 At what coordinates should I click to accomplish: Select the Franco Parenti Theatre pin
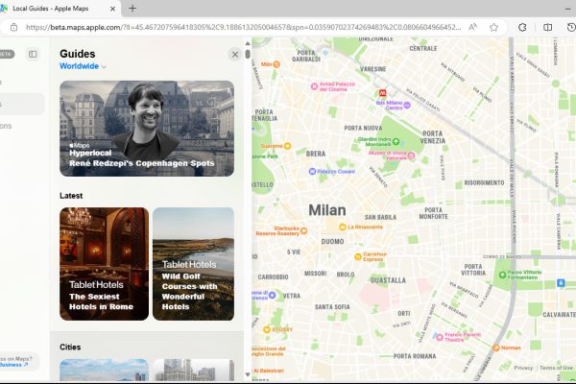click(440, 337)
